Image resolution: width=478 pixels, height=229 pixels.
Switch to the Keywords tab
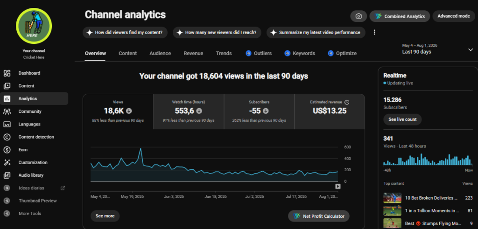point(300,53)
